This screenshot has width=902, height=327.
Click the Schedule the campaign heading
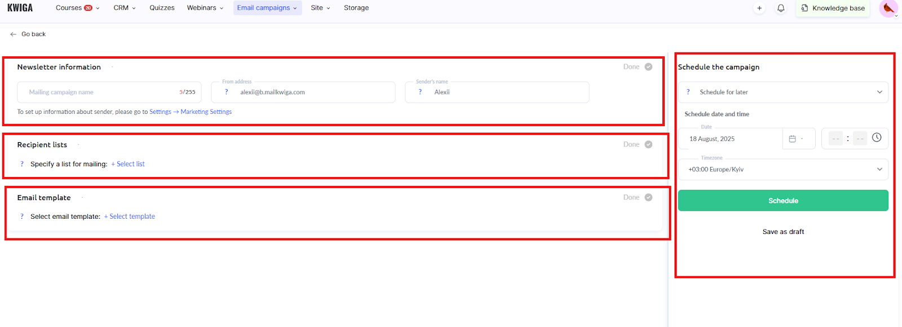click(719, 67)
